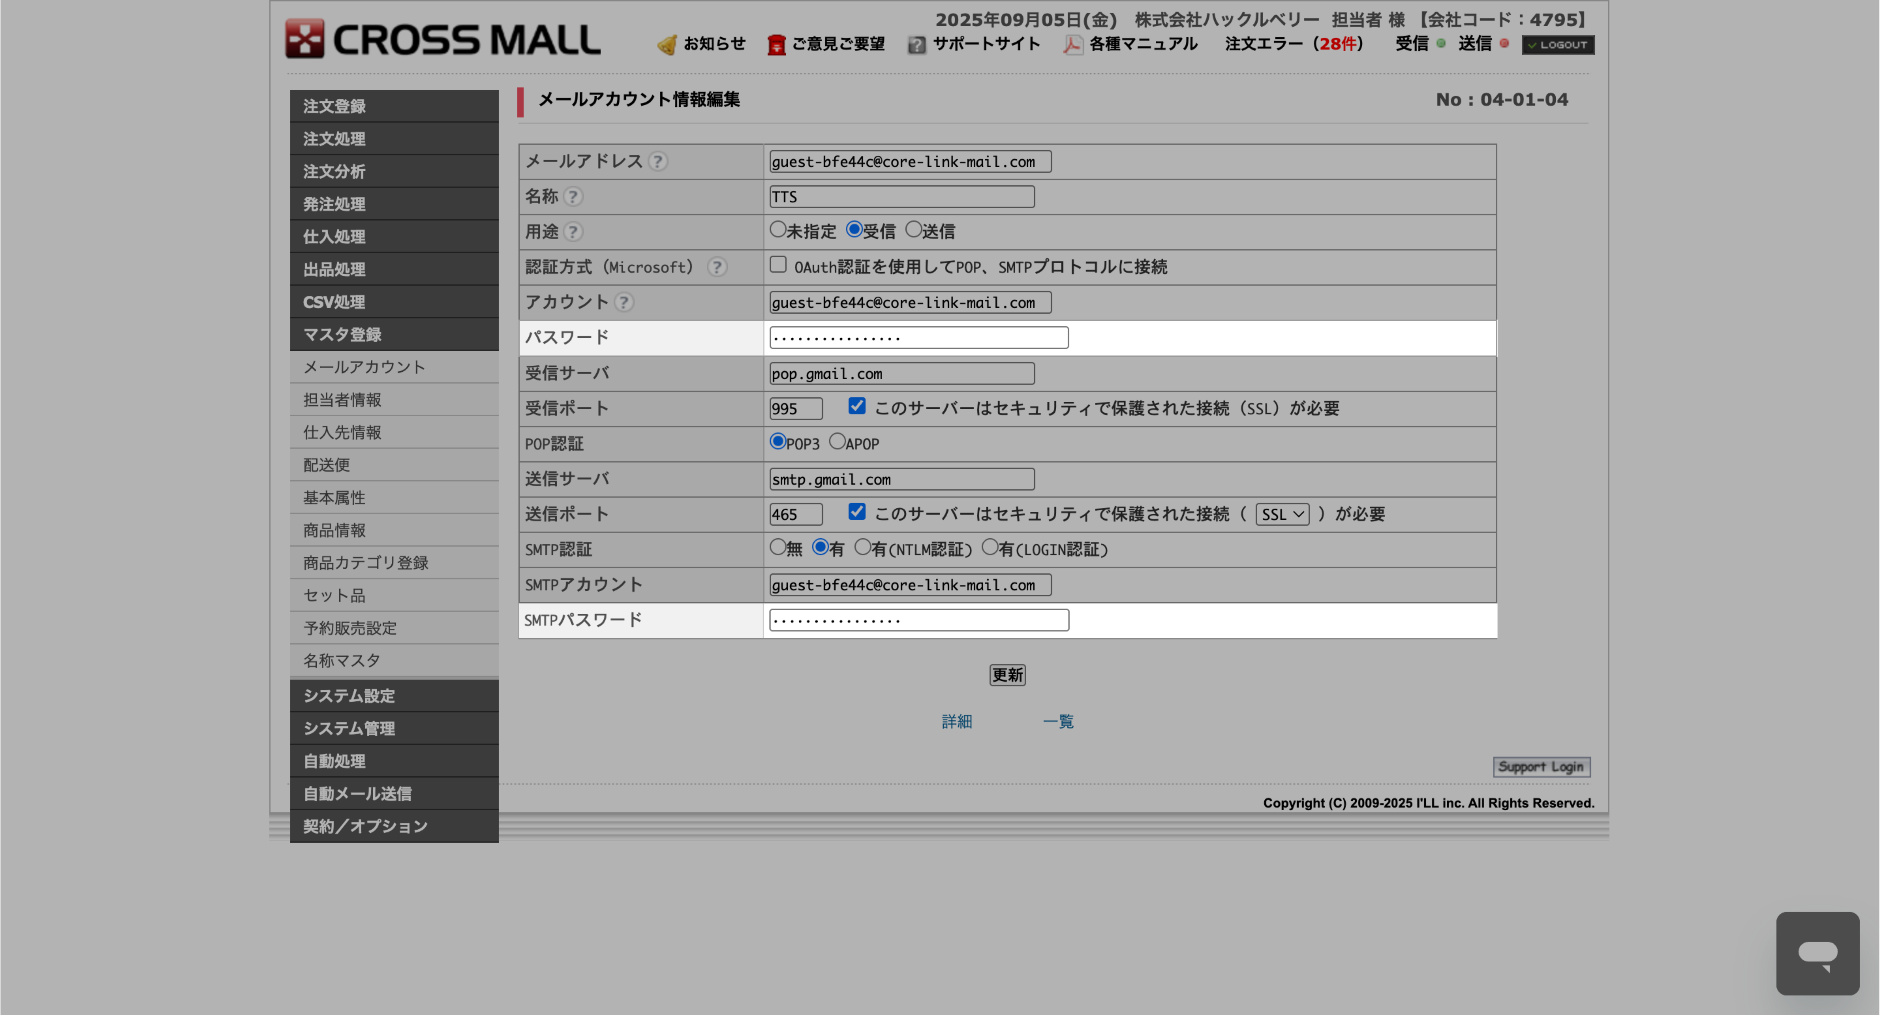
Task: Expand the 出品処理 menu
Action: (x=394, y=269)
